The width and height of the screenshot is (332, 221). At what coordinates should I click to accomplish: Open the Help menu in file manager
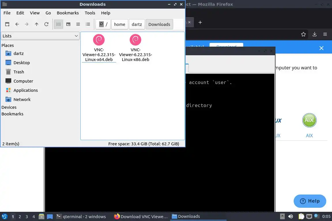coord(106,13)
